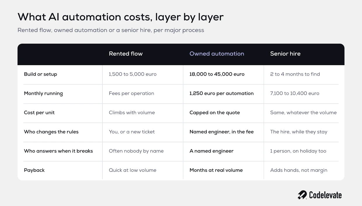Image resolution: width=362 pixels, height=206 pixels.
Task: Click the 'Owned automation' column header
Action: coord(217,54)
